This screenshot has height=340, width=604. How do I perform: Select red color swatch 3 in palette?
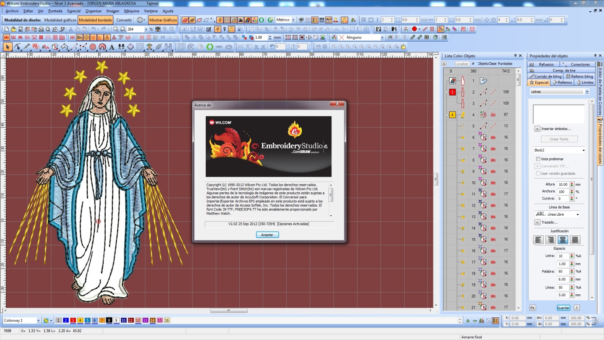73,320
